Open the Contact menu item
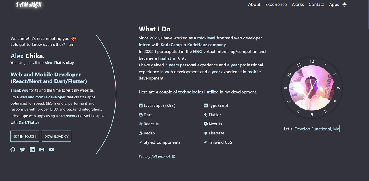 (316, 4)
